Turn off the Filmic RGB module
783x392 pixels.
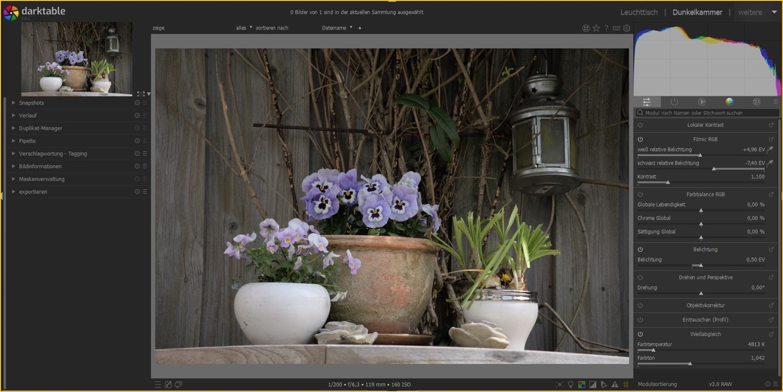pos(640,139)
